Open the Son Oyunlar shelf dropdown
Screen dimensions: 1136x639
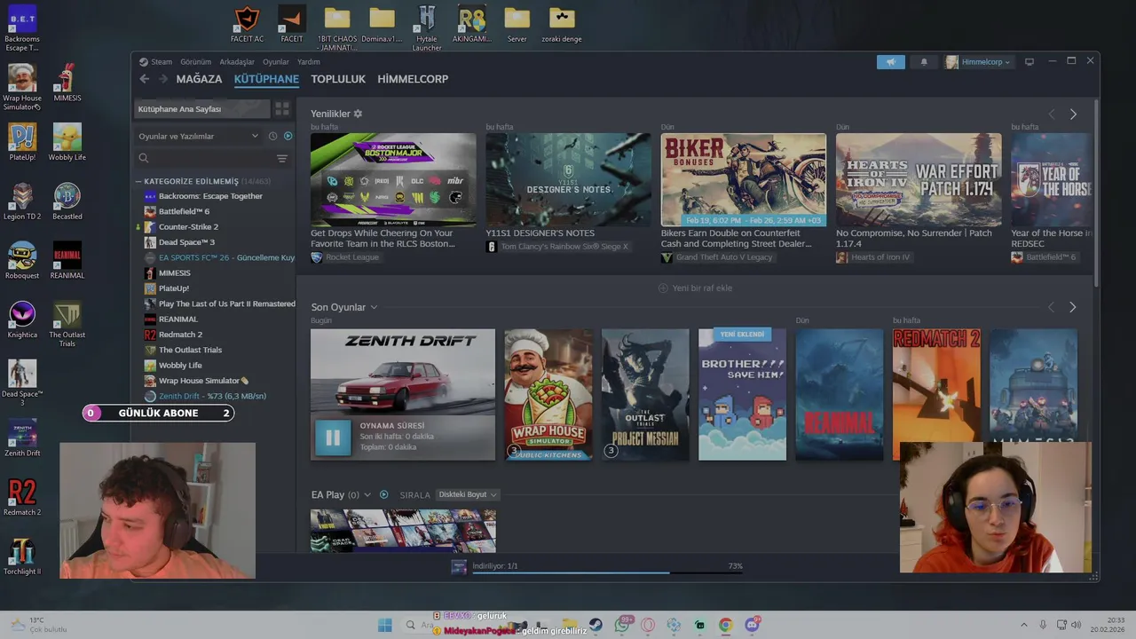374,307
